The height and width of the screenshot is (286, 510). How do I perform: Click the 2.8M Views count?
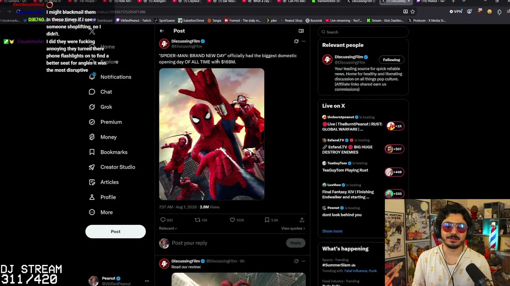(210, 207)
